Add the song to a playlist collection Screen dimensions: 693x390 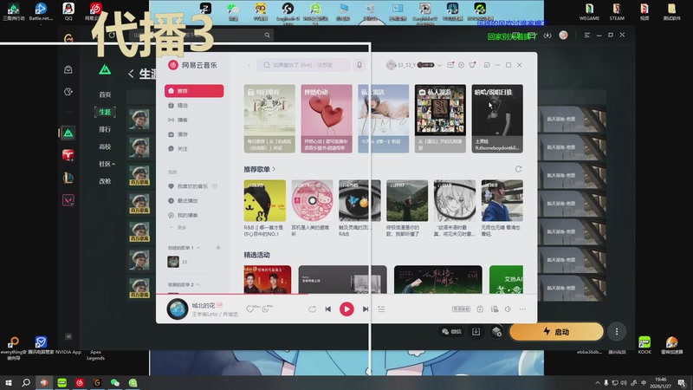[x=480, y=309]
